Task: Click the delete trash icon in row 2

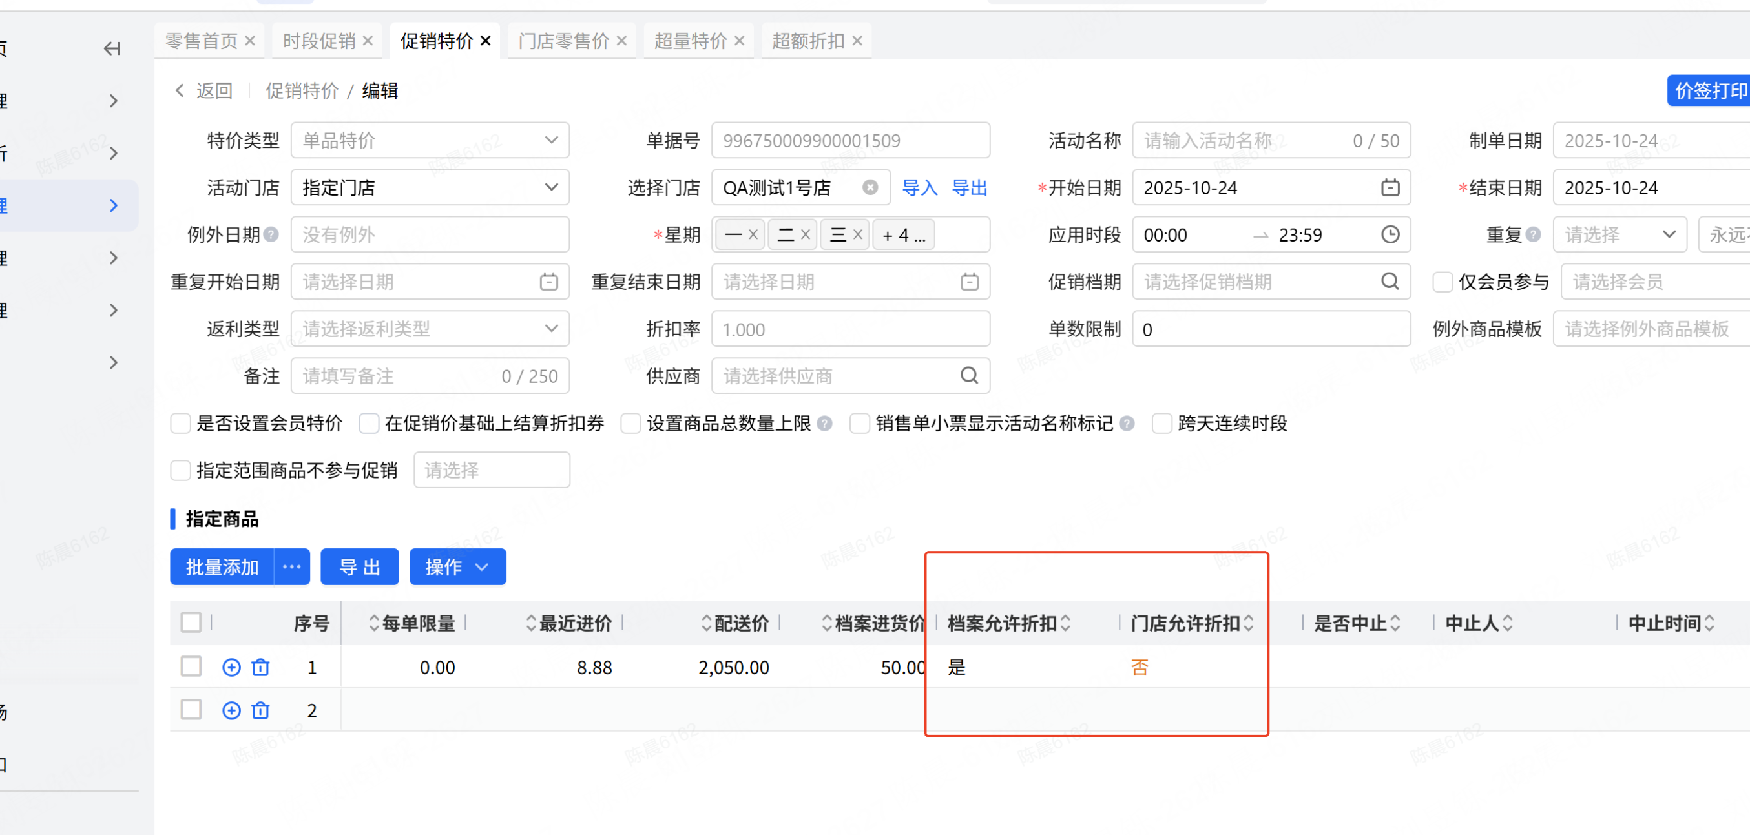Action: (260, 711)
